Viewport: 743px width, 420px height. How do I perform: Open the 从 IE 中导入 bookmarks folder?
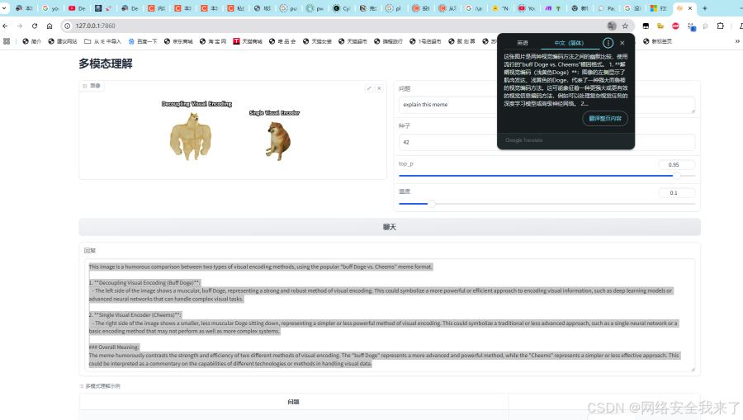[x=102, y=41]
